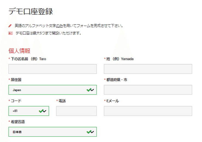Screen dimensions: 202x142
Task: Open the 居住国 country dropdown arrow
Action: pos(92,90)
